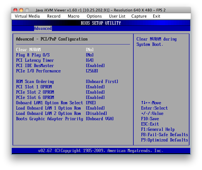202x170 pixels.
Task: Change ROM Scan Ordering Onboard First value
Action: tap(102, 82)
